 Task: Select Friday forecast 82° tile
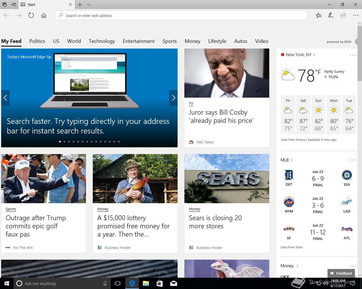point(288,115)
